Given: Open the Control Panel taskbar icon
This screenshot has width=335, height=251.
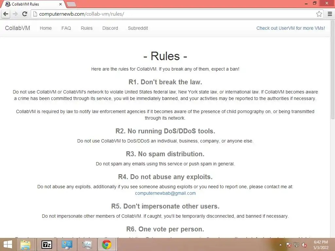Looking at the screenshot, I should click(67, 244).
